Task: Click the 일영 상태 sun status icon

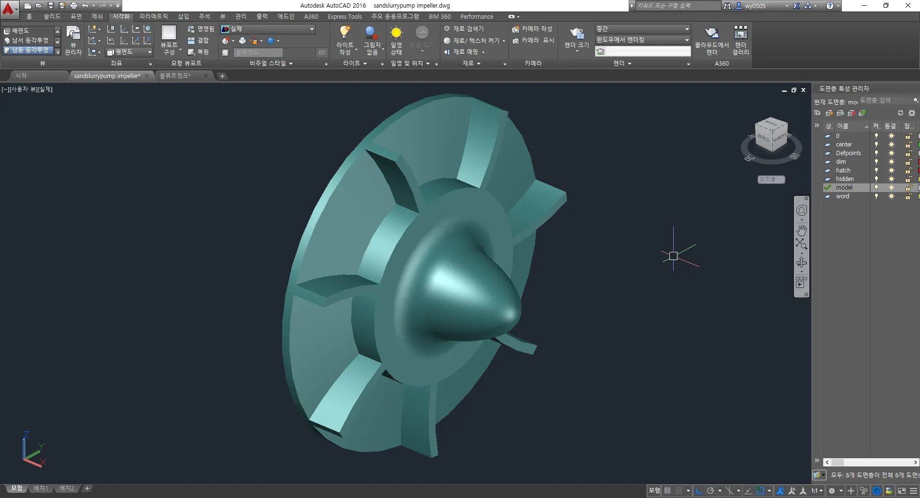Action: [x=396, y=33]
